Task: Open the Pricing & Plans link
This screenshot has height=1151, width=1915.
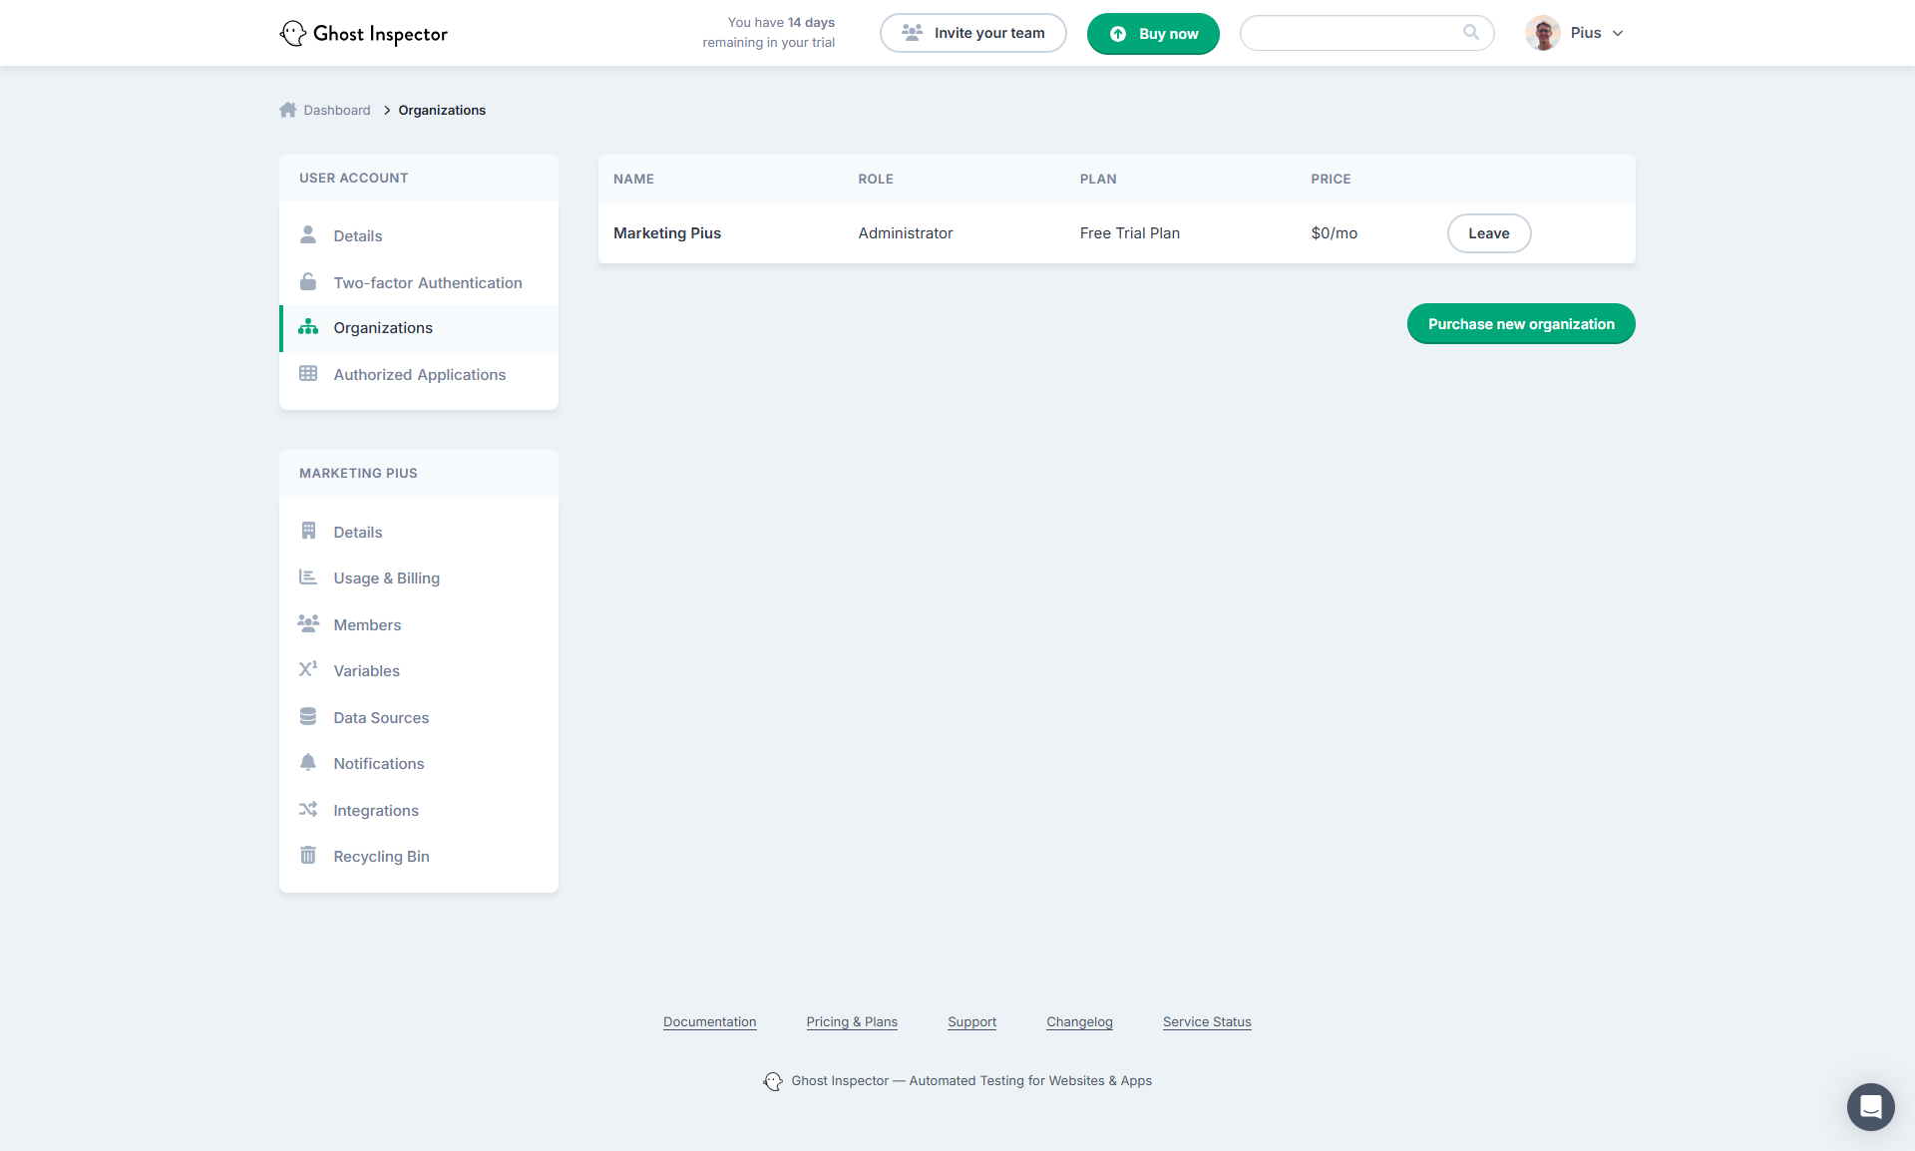Action: (x=852, y=1022)
